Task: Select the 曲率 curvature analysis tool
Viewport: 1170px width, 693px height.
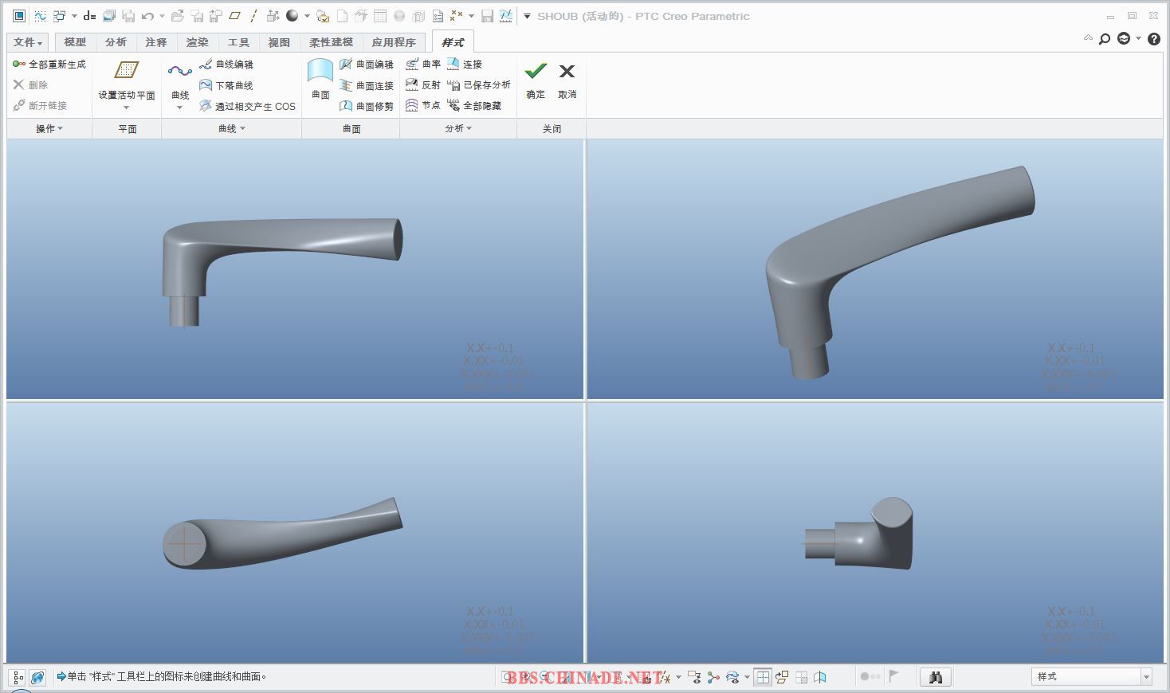Action: coord(412,64)
